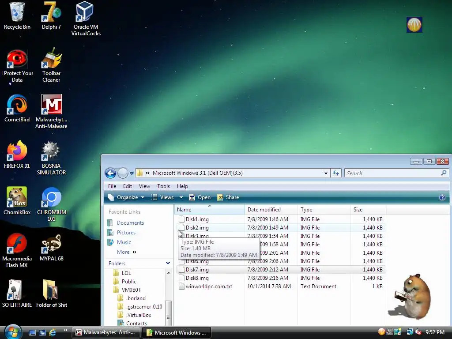Open the CometBird browser icon
The height and width of the screenshot is (339, 452).
pyautogui.click(x=17, y=109)
